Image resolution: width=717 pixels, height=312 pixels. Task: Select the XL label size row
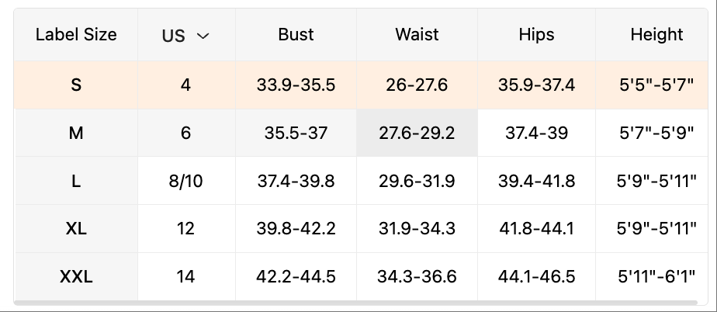point(76,229)
